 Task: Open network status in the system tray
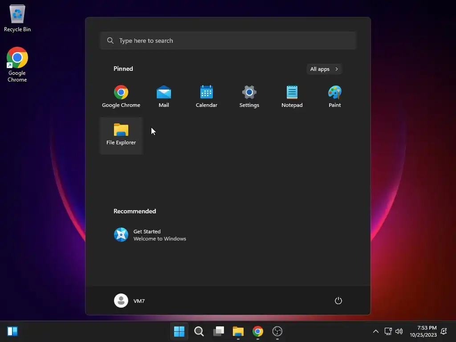(388, 331)
